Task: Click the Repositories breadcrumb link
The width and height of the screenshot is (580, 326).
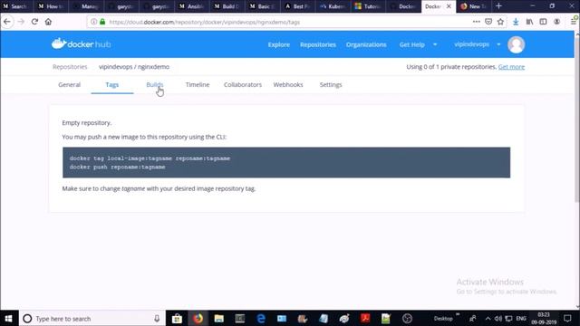Action: tap(70, 67)
